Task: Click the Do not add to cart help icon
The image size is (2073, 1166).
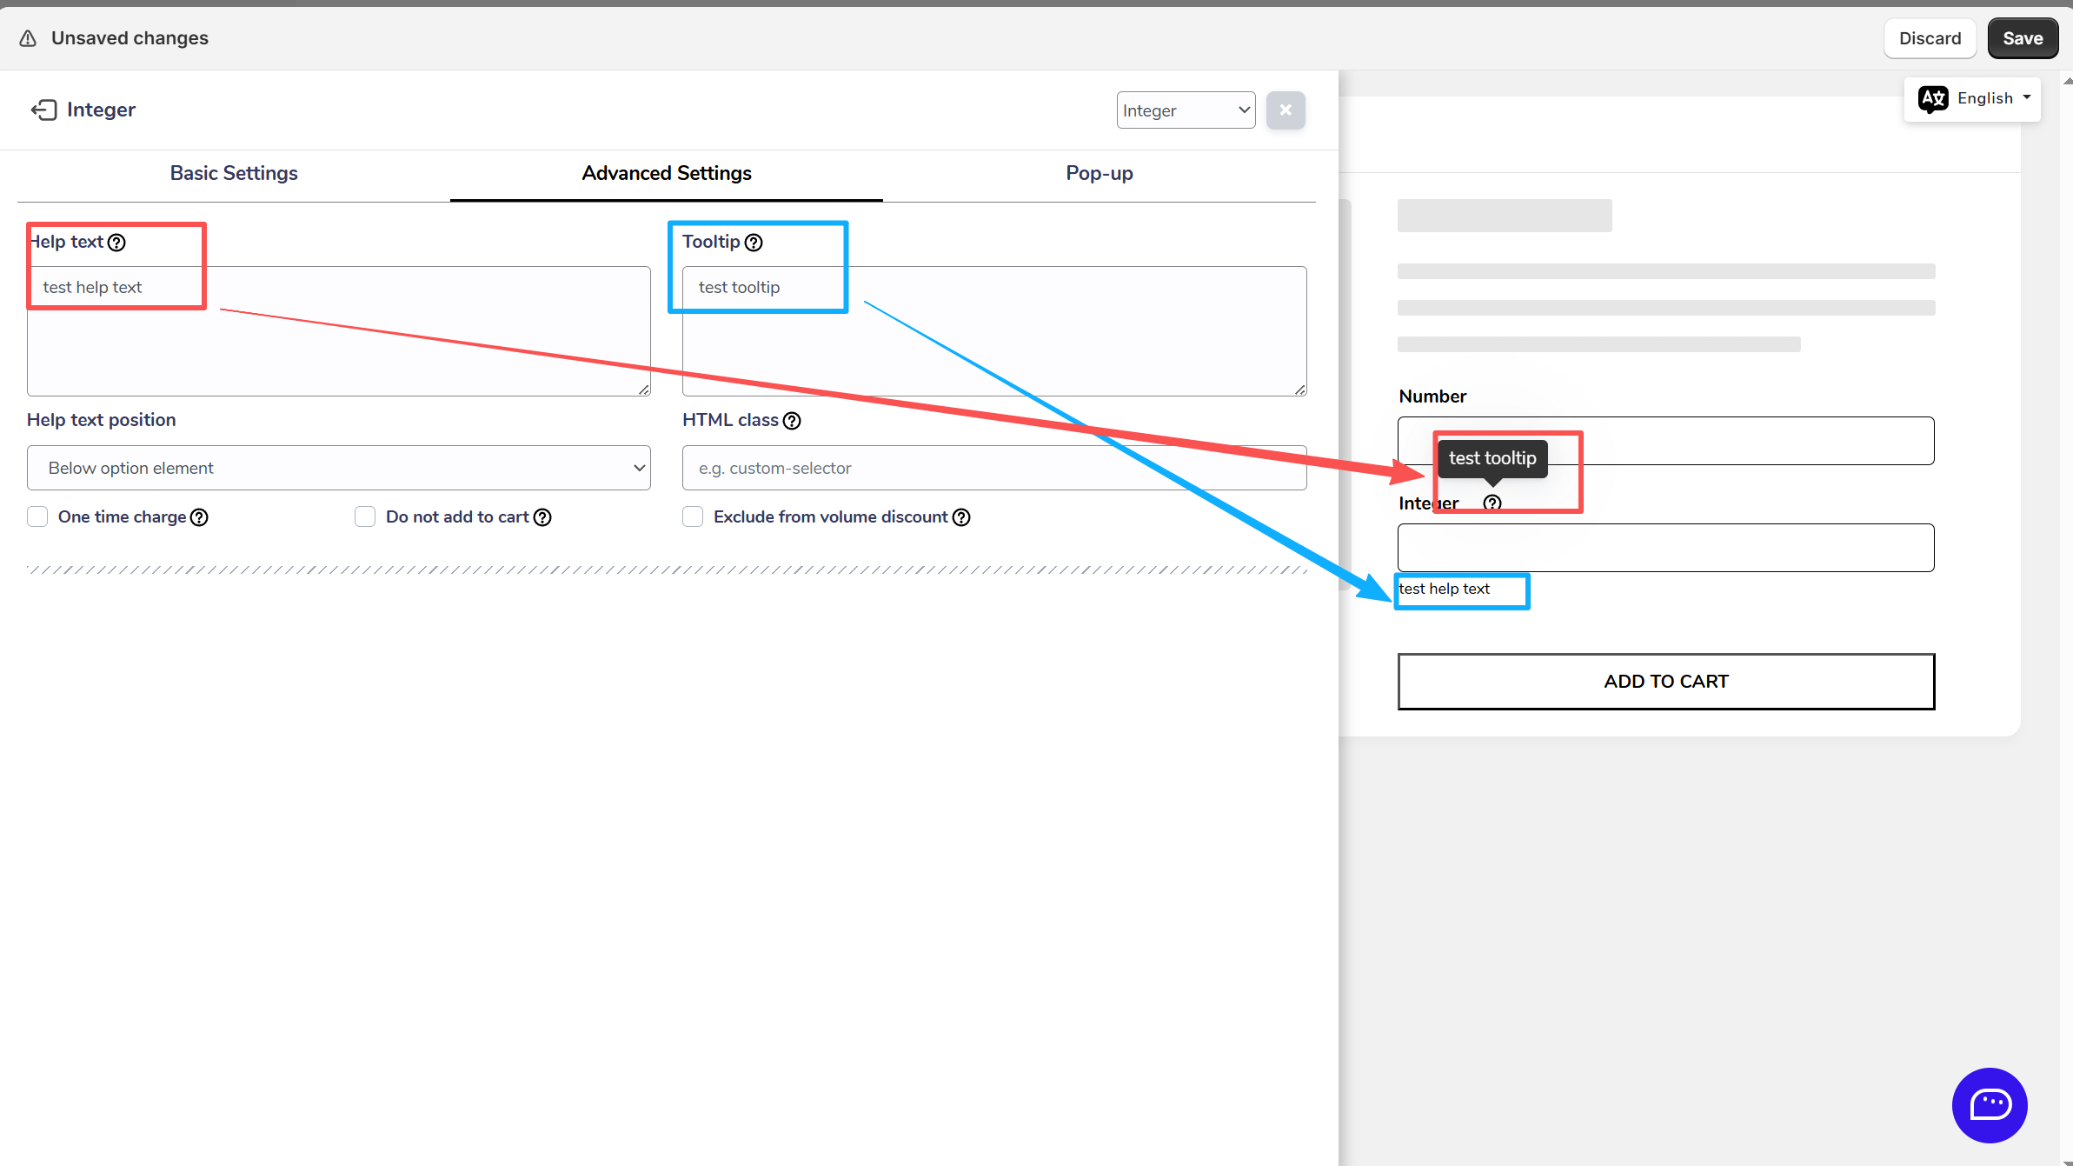Action: coord(542,517)
